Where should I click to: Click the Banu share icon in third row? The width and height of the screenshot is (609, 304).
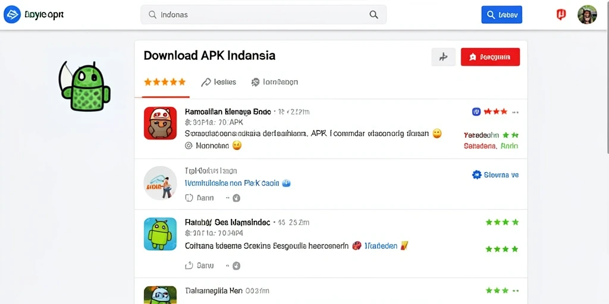[189, 265]
